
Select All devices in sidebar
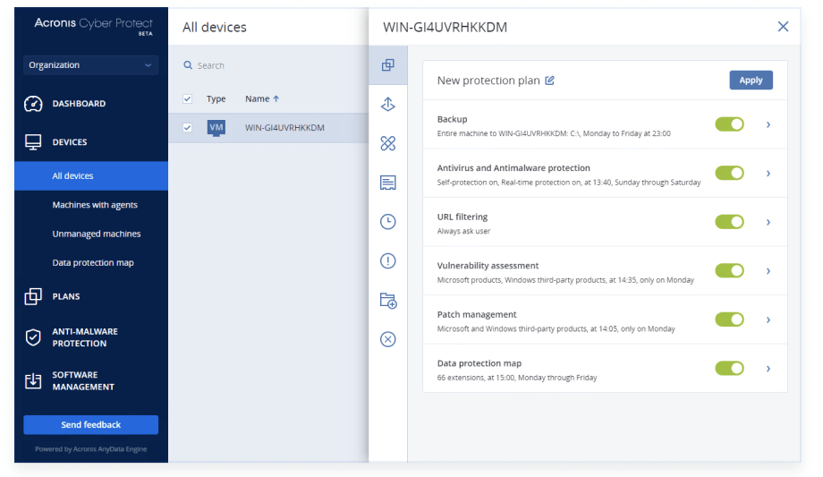[x=91, y=176]
